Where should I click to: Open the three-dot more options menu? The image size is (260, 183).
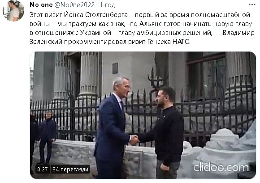tap(252, 4)
